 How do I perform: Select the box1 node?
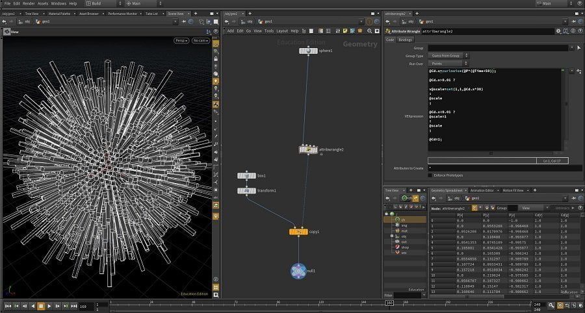[x=246, y=175]
